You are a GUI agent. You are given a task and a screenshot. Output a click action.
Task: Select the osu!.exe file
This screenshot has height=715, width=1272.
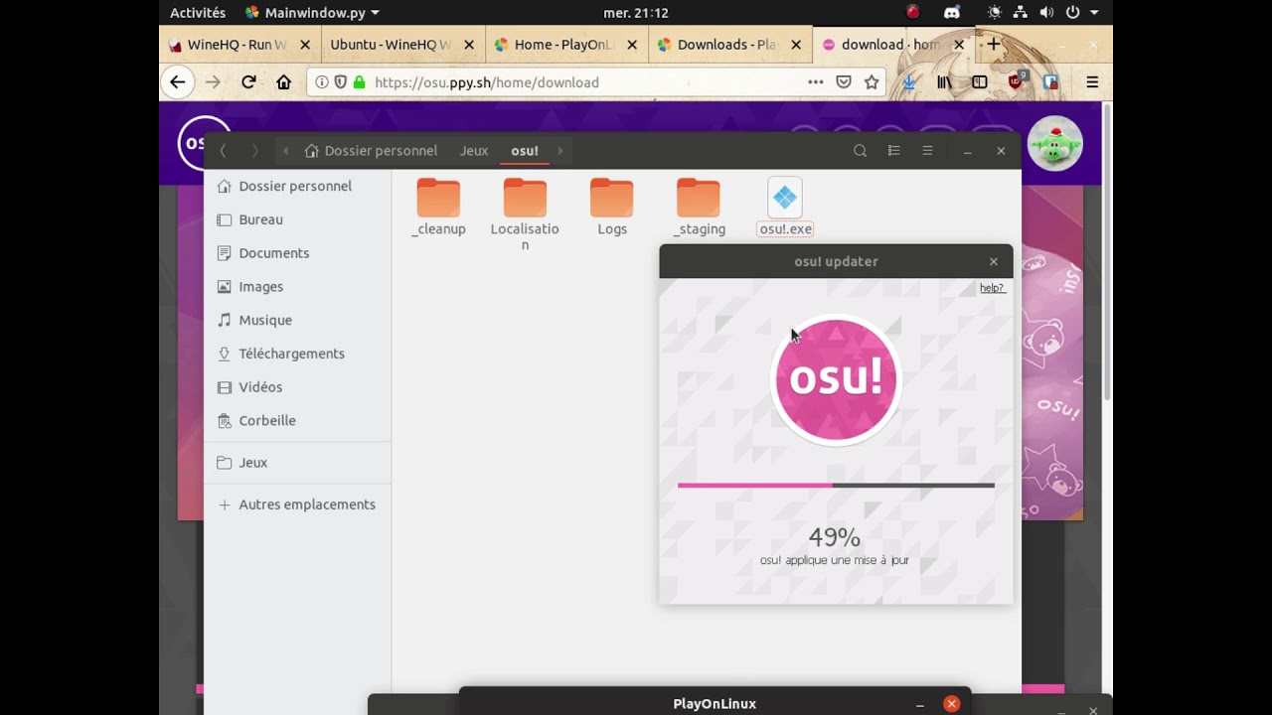click(785, 207)
